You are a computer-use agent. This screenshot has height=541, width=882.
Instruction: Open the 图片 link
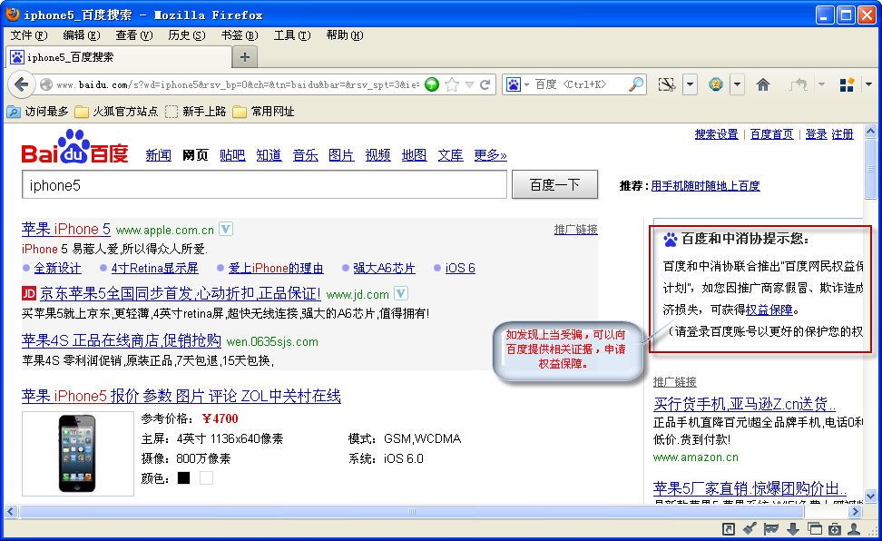[x=341, y=155]
